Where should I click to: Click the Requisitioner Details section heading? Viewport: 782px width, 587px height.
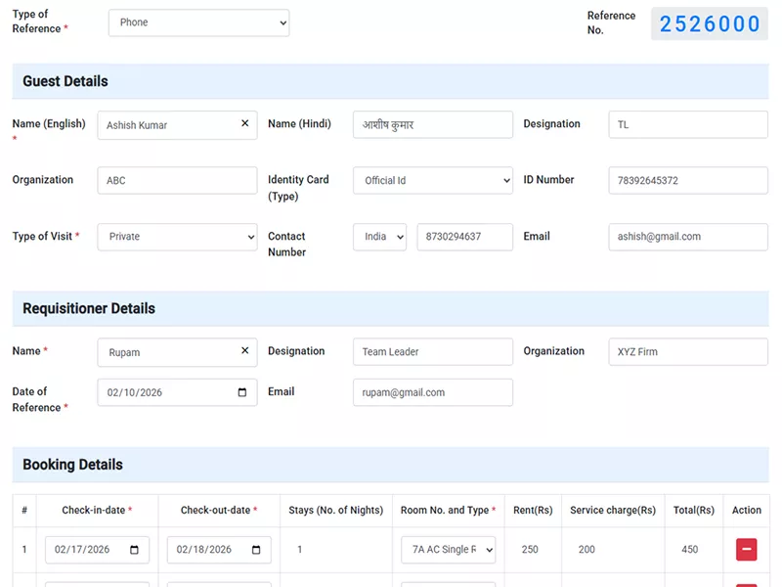click(x=89, y=308)
